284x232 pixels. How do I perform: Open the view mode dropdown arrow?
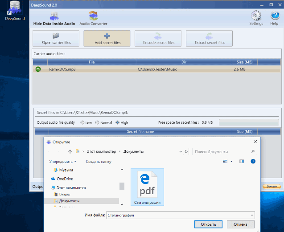click(231, 161)
